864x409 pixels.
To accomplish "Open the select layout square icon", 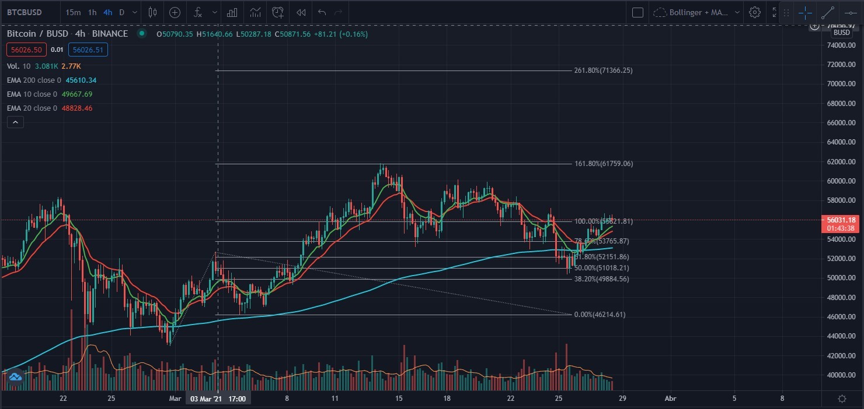I will click(x=638, y=12).
